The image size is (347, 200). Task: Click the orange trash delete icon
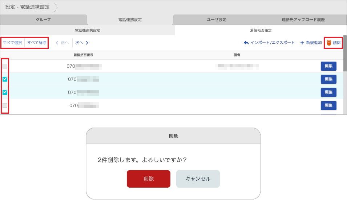point(329,43)
